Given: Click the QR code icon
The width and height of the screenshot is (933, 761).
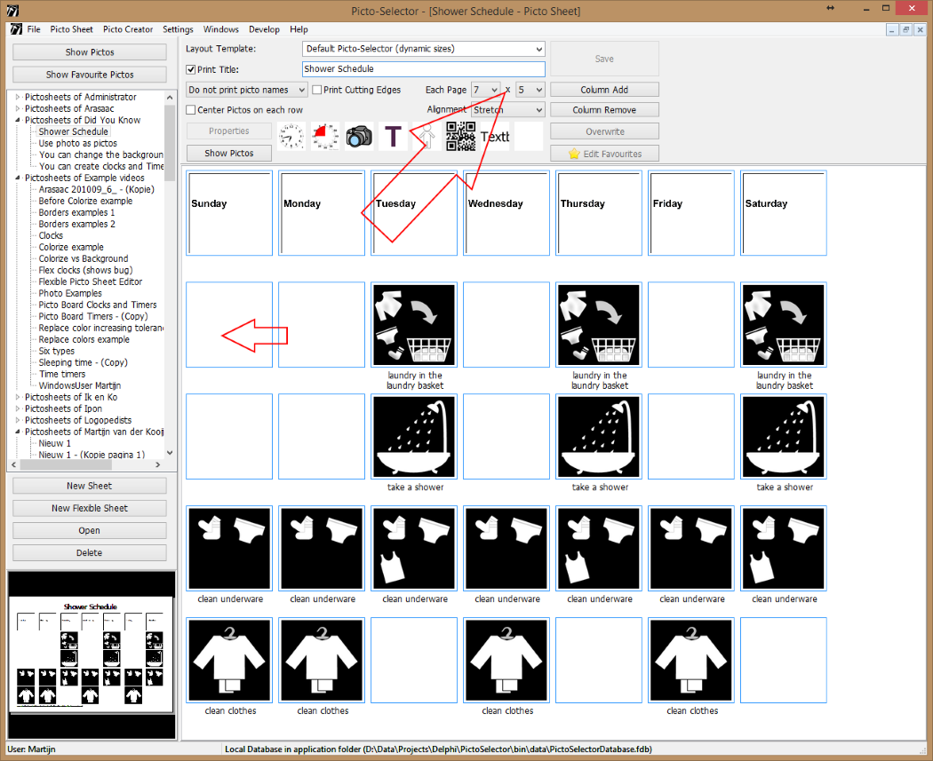Looking at the screenshot, I should click(x=461, y=136).
